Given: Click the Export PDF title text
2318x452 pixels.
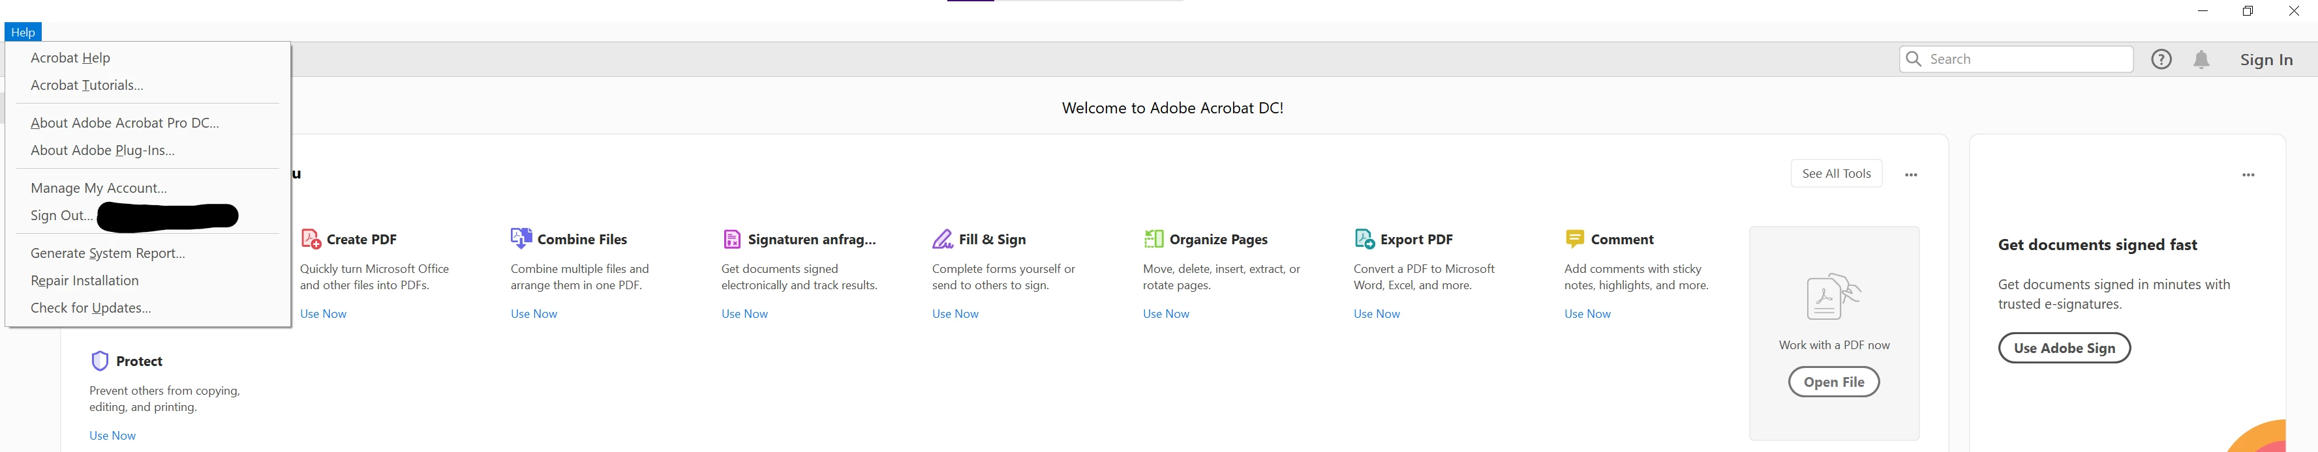Looking at the screenshot, I should pyautogui.click(x=1416, y=239).
